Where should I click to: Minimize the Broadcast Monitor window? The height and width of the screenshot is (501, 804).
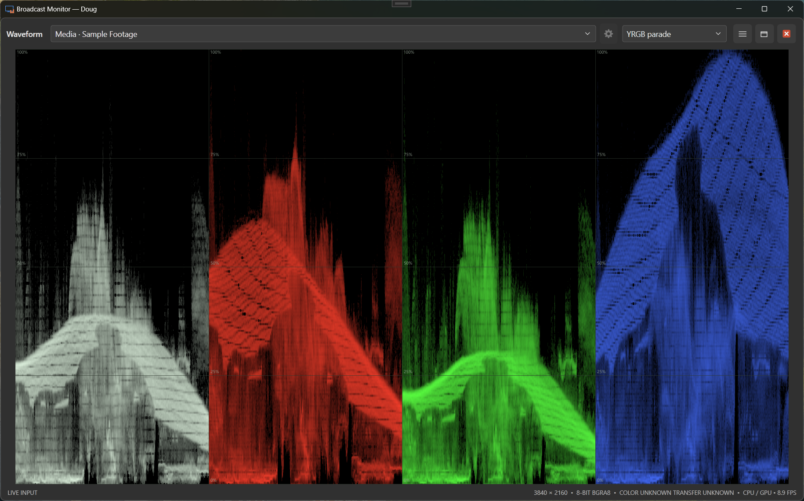[x=739, y=9]
